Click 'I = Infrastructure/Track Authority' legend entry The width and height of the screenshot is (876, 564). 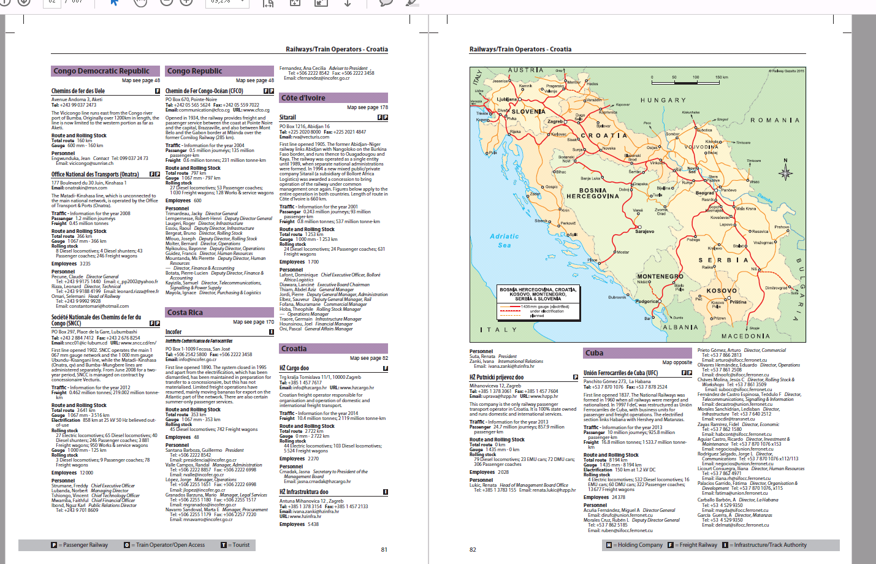pyautogui.click(x=764, y=544)
